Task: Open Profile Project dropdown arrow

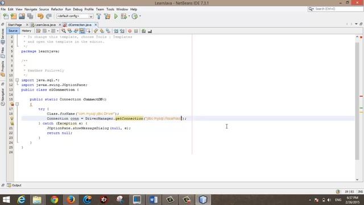Action: click(140, 17)
